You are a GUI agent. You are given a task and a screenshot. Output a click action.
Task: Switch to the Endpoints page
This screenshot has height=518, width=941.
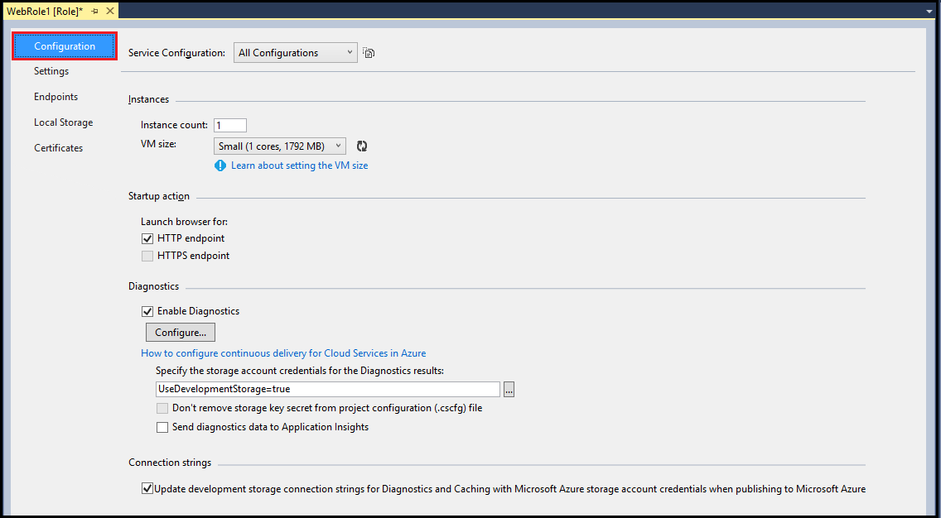point(55,97)
